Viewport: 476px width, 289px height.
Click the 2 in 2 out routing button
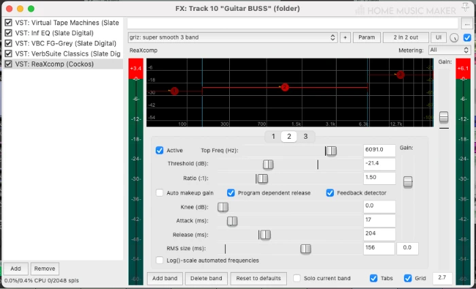406,37
